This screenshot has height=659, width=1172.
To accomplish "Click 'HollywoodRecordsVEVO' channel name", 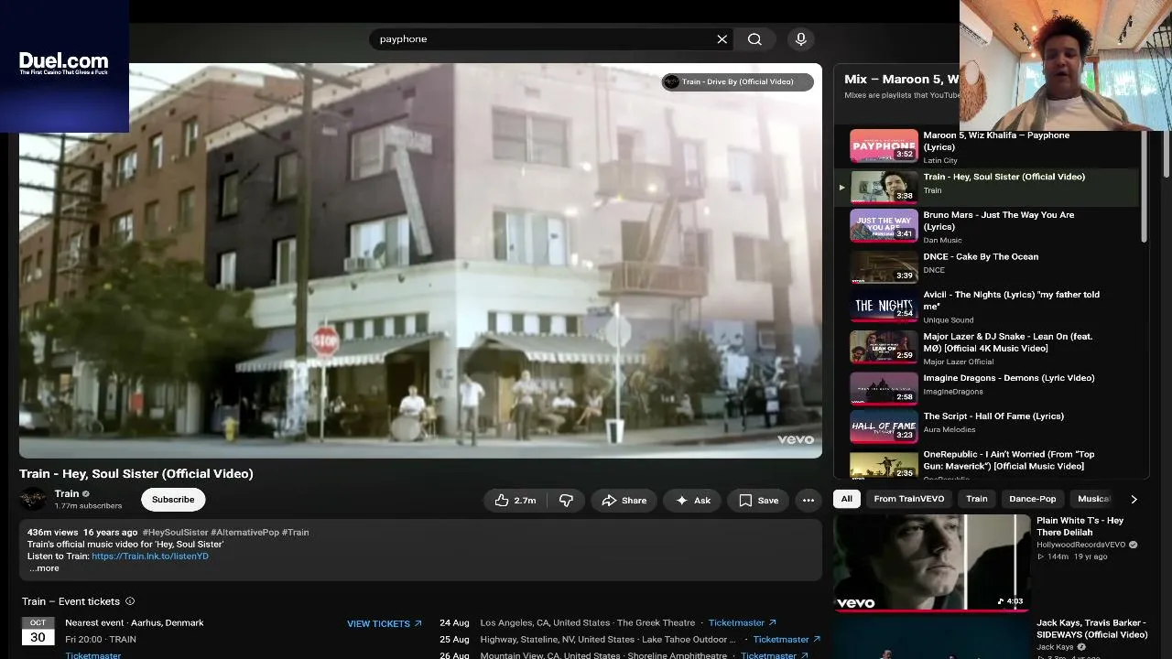I will 1081,545.
